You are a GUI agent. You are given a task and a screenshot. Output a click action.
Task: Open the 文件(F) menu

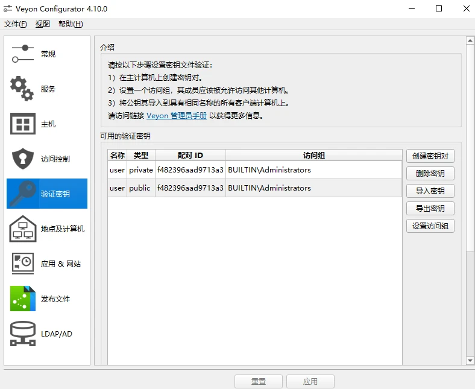16,24
